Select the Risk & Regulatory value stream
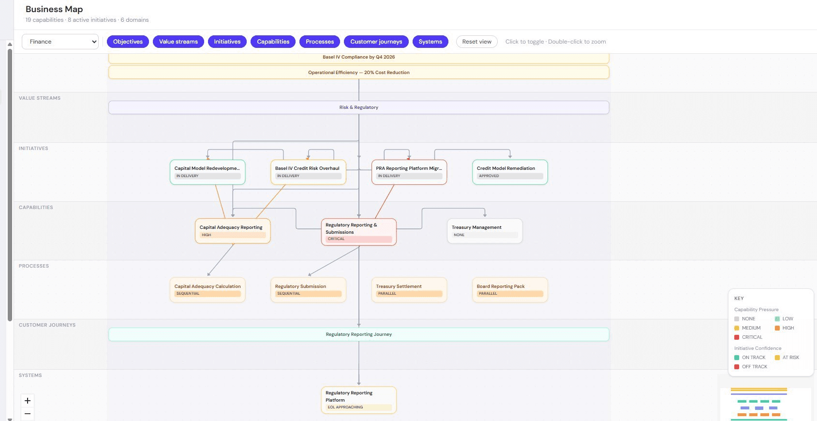This screenshot has height=421, width=817. [x=359, y=107]
